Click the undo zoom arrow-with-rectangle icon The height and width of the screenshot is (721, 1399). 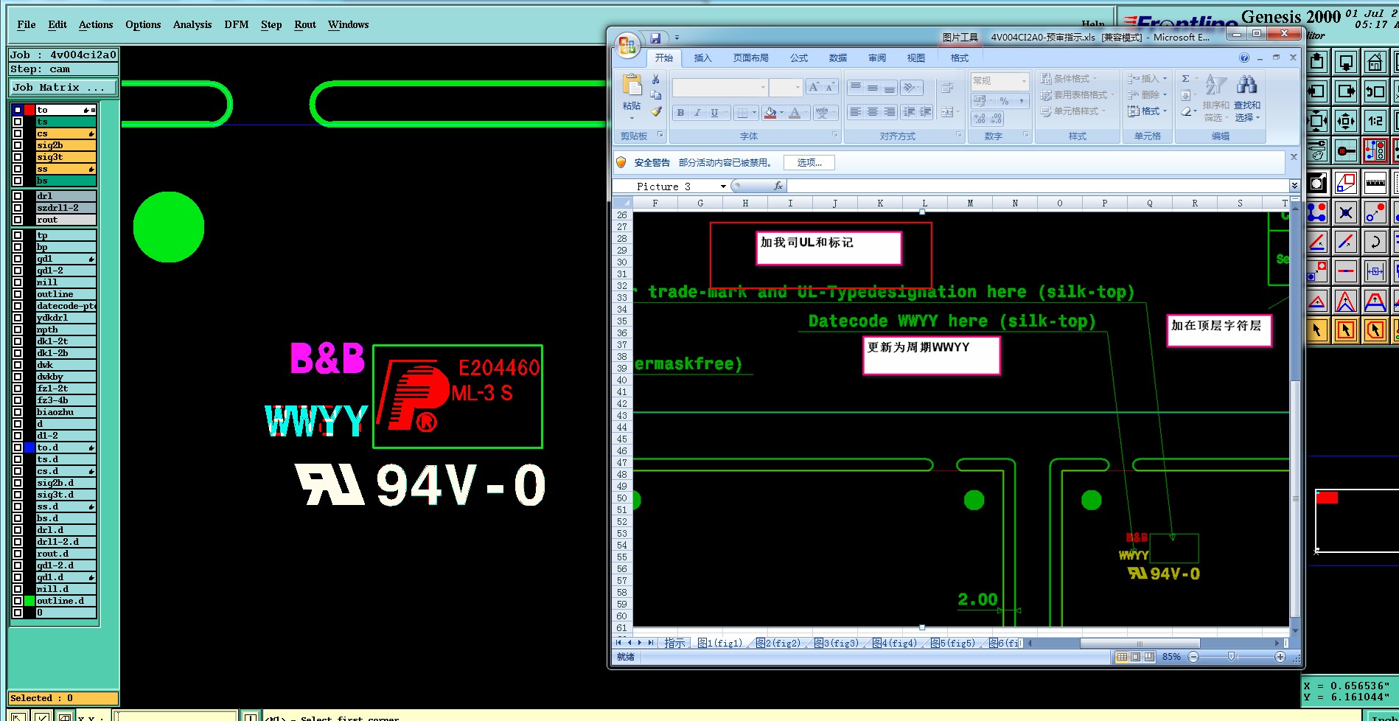coord(1375,91)
